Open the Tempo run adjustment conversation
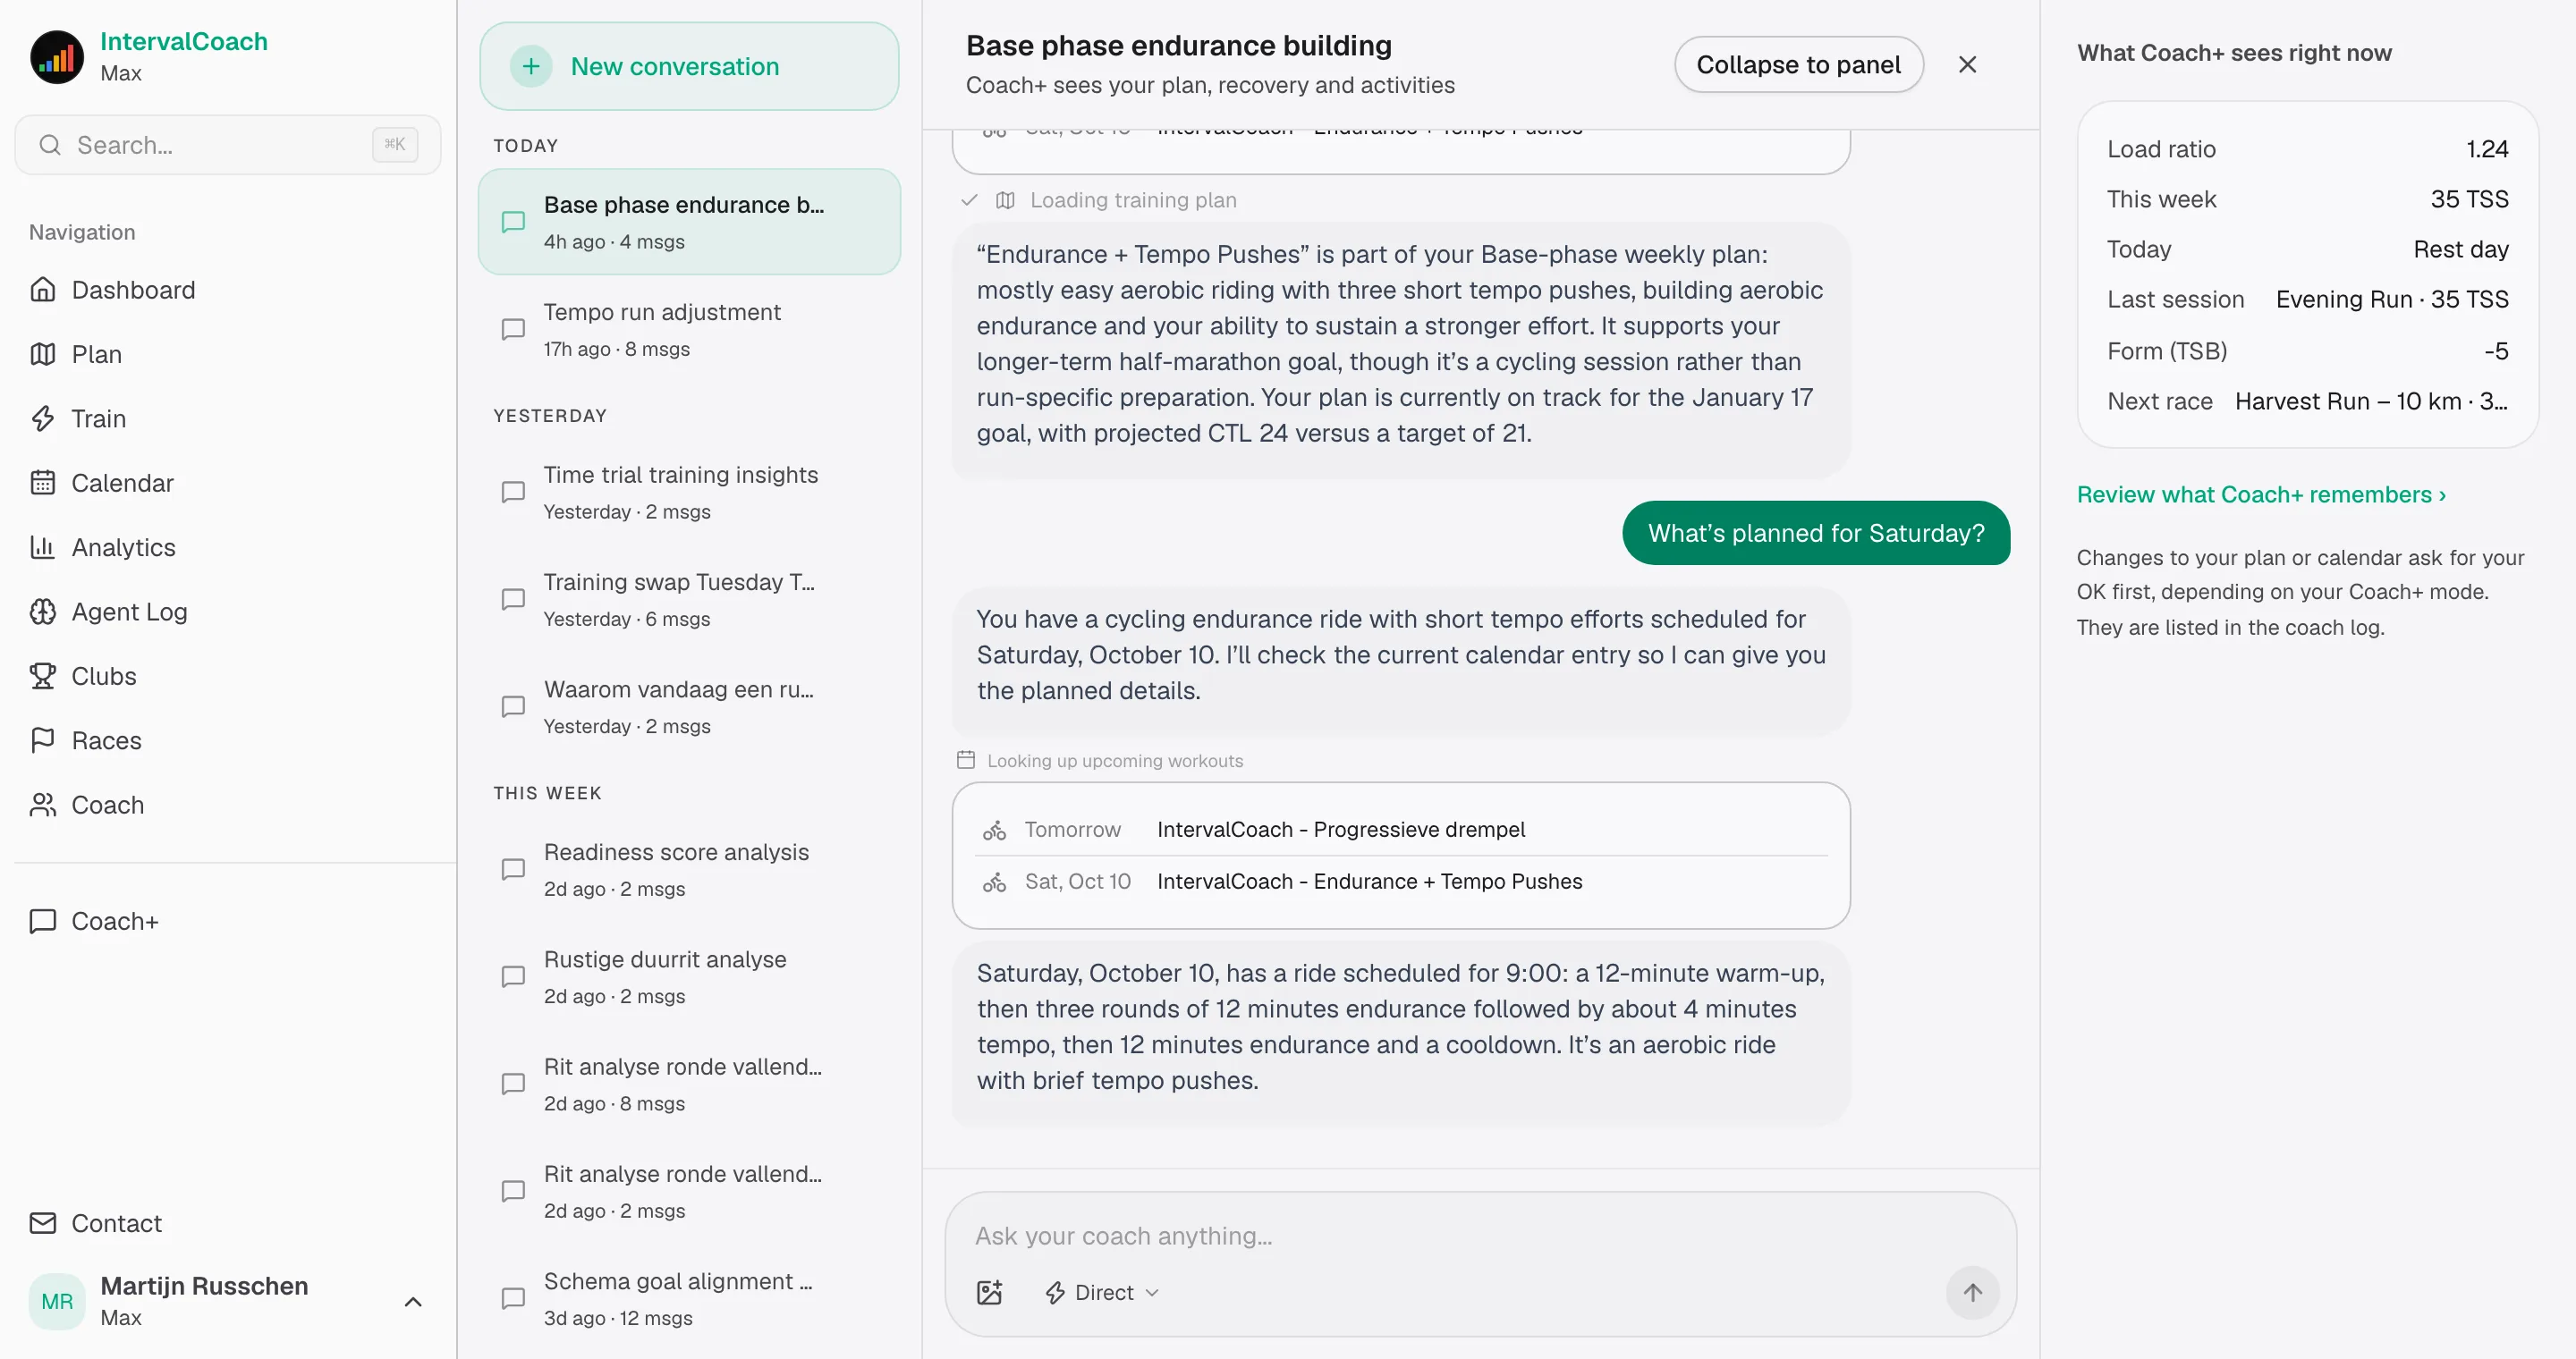Viewport: 2576px width, 1359px height. pyautogui.click(x=689, y=330)
